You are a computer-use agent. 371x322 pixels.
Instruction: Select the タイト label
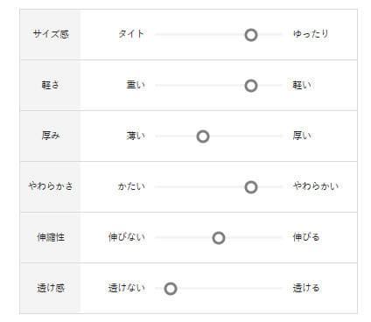click(131, 34)
